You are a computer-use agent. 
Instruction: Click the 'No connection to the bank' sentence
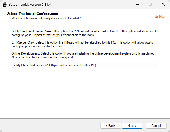click(43, 57)
